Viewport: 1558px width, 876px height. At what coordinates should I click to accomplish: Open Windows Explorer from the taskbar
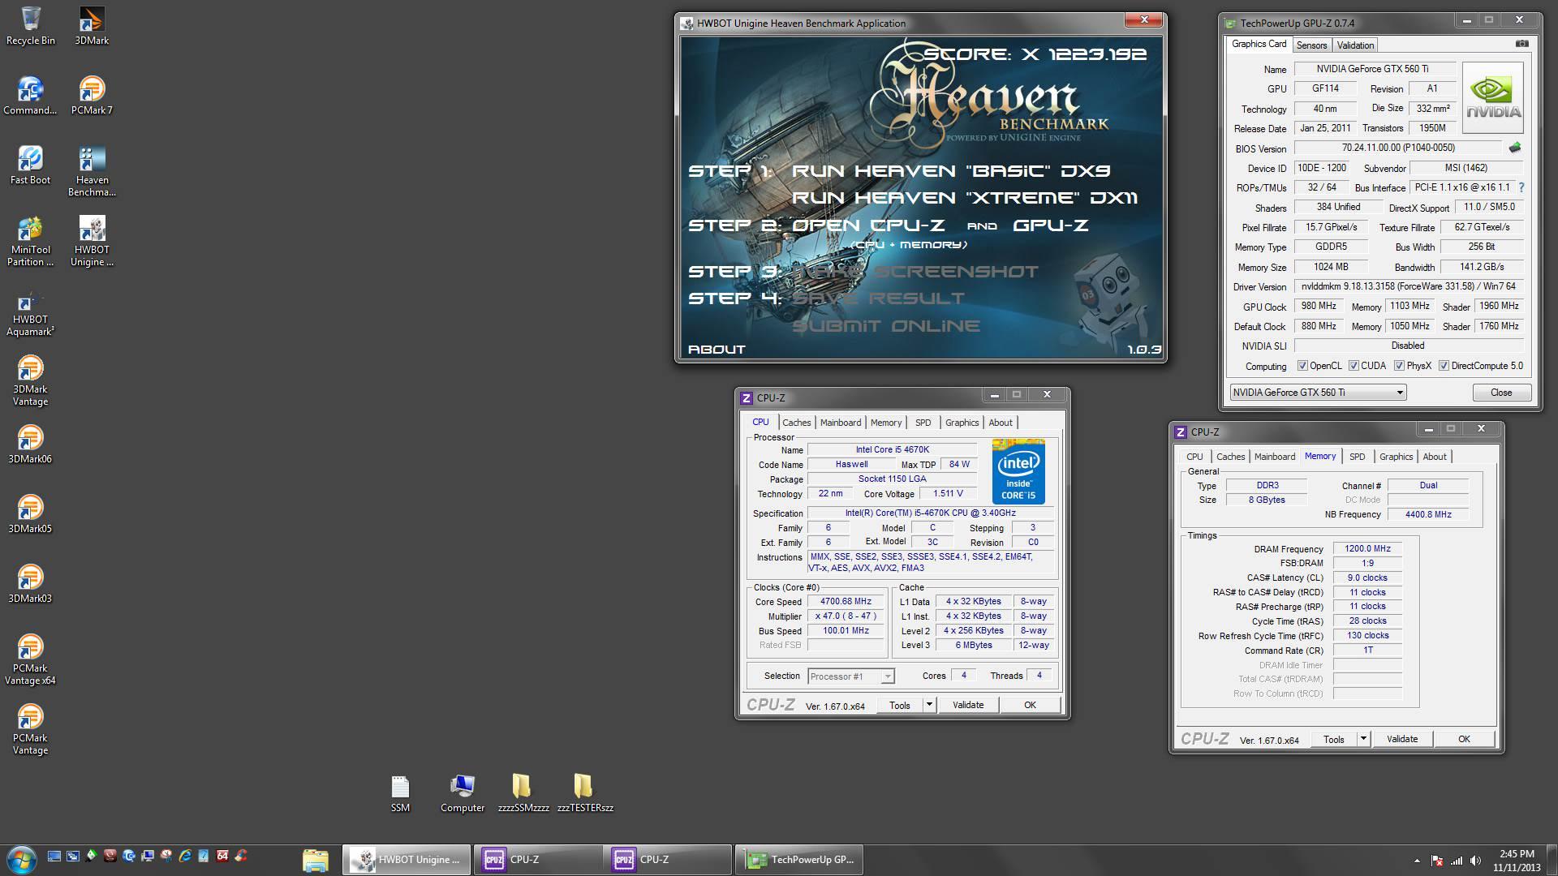click(x=315, y=860)
